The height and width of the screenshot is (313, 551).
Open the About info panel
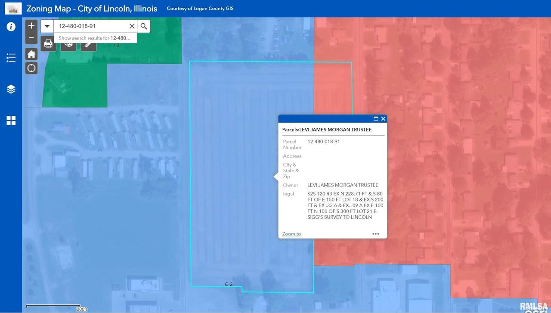[x=11, y=27]
